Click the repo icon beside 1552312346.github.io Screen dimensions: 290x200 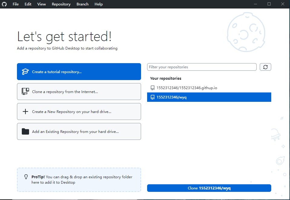153,88
